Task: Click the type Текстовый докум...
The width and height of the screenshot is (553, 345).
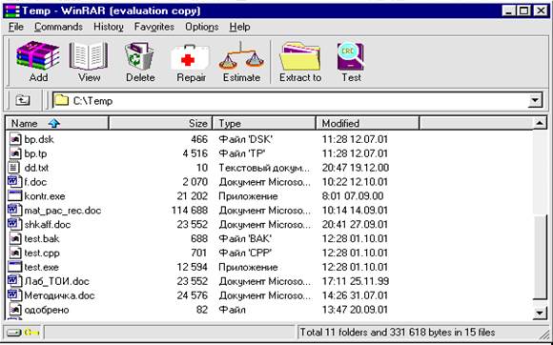Action: (264, 168)
